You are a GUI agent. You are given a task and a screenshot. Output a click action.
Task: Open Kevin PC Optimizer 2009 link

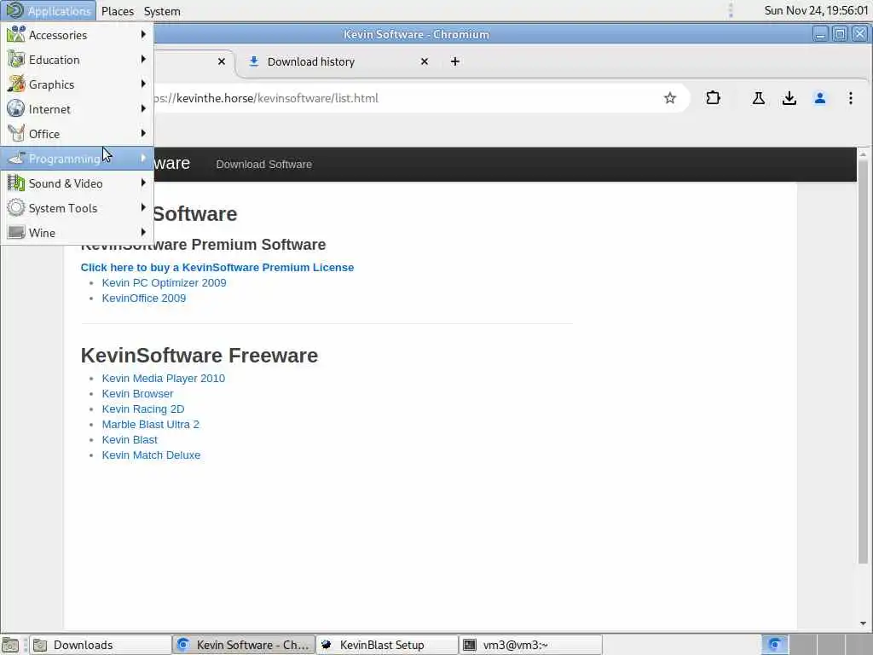point(164,283)
